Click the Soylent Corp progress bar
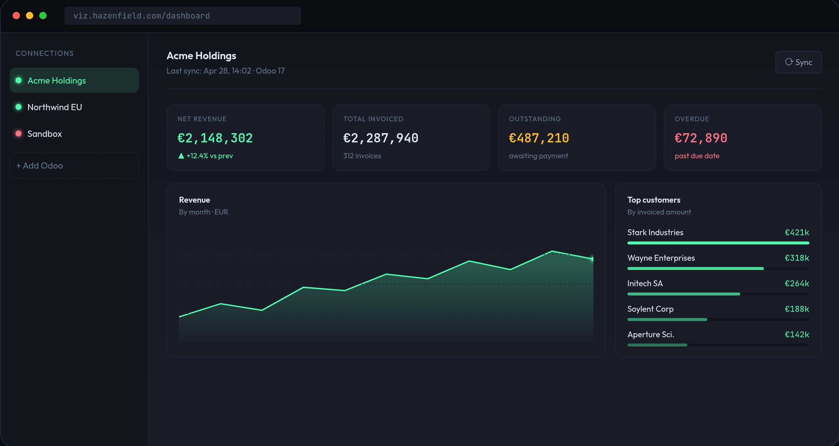The image size is (839, 446). (718, 320)
